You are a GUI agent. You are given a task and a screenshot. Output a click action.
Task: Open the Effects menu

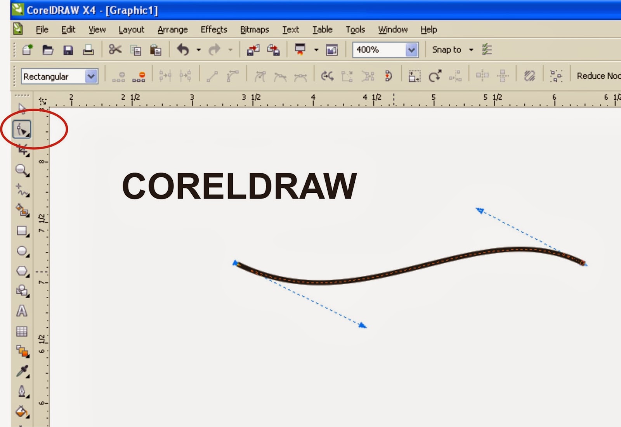[214, 29]
